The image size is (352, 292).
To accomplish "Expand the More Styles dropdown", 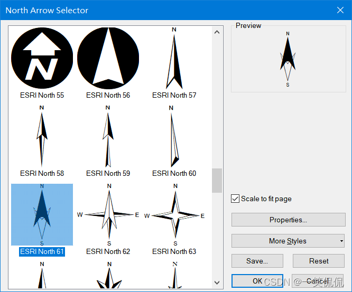I will [x=288, y=241].
